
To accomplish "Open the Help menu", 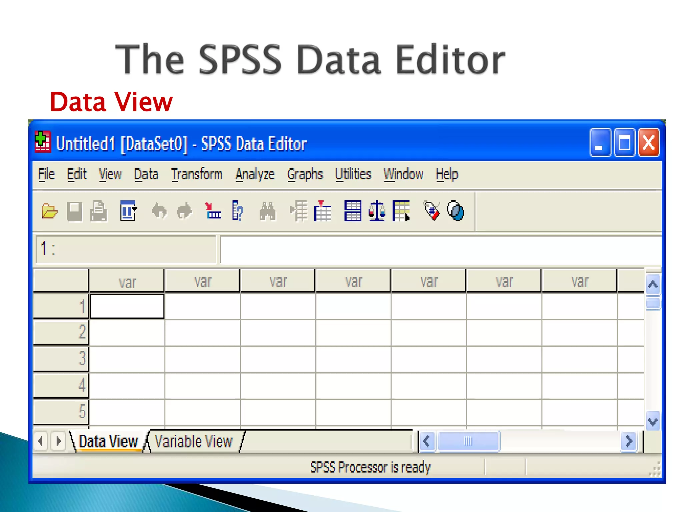I will [x=447, y=174].
